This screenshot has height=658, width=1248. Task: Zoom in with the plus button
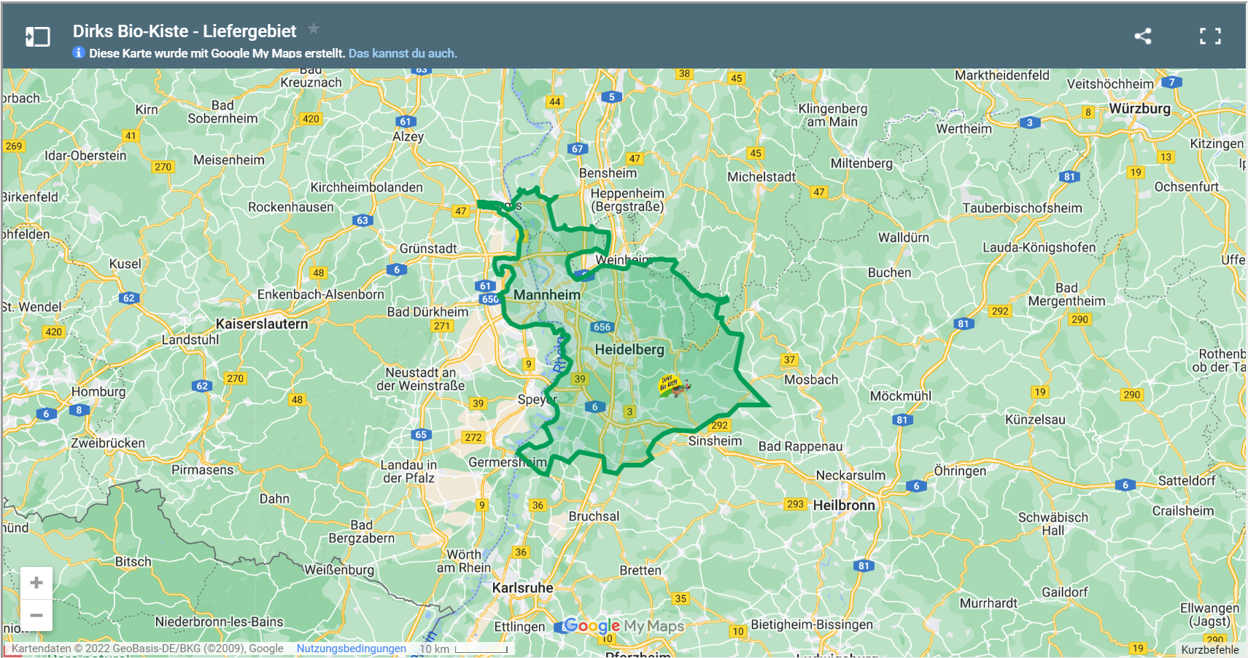click(36, 583)
